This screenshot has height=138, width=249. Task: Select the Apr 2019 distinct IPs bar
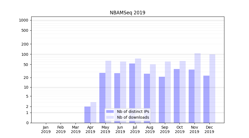click(87, 115)
